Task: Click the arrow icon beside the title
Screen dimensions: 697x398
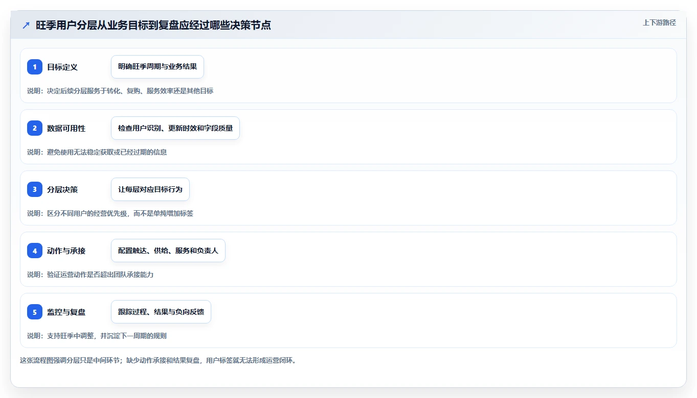Action: 26,25
